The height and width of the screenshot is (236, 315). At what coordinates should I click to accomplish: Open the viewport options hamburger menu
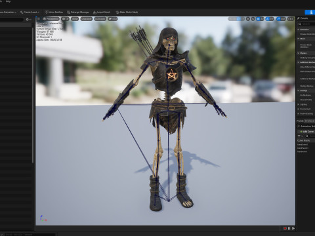39,19
